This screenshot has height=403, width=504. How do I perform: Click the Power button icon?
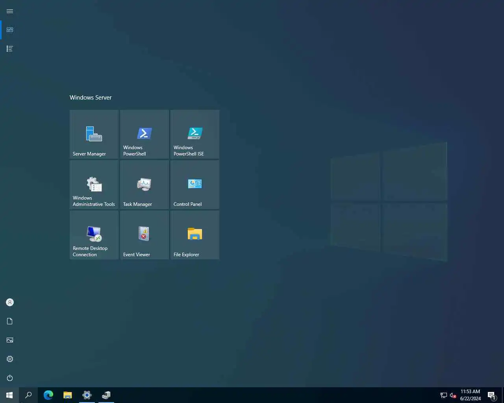tap(10, 378)
